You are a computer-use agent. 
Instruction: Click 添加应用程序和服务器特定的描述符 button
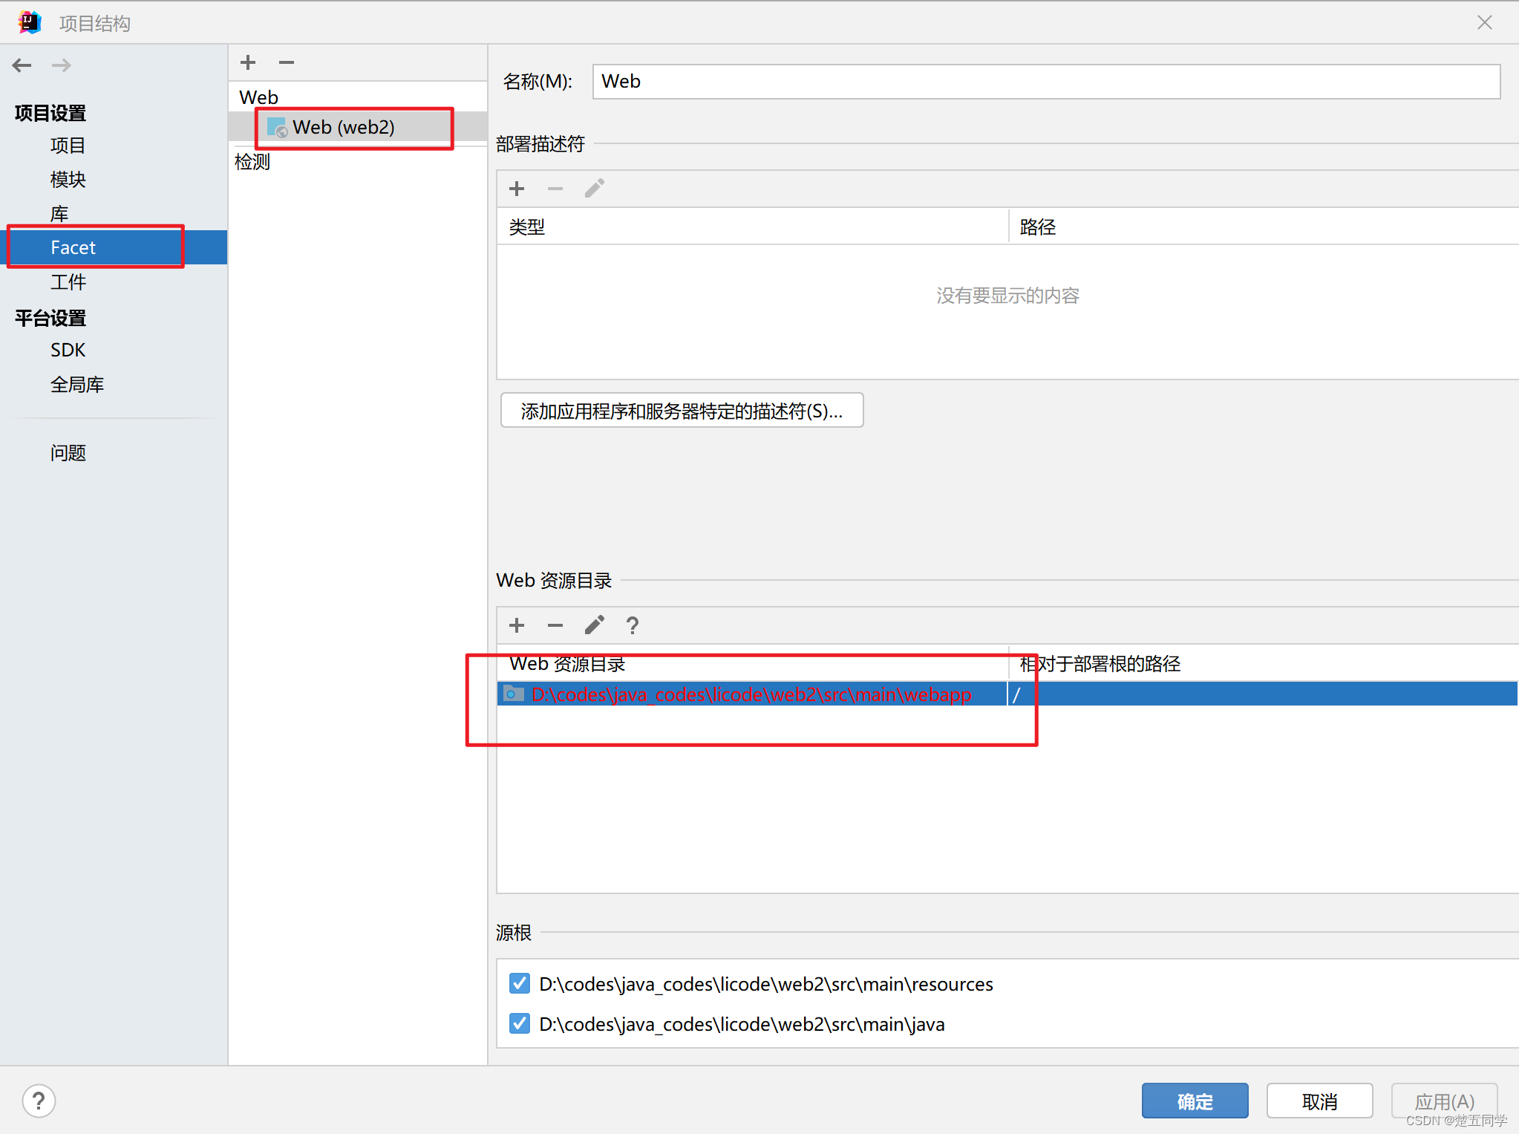click(682, 411)
